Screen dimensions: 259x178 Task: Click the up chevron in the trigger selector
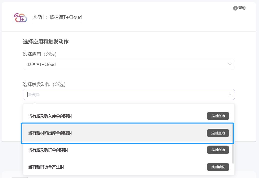click(229, 94)
